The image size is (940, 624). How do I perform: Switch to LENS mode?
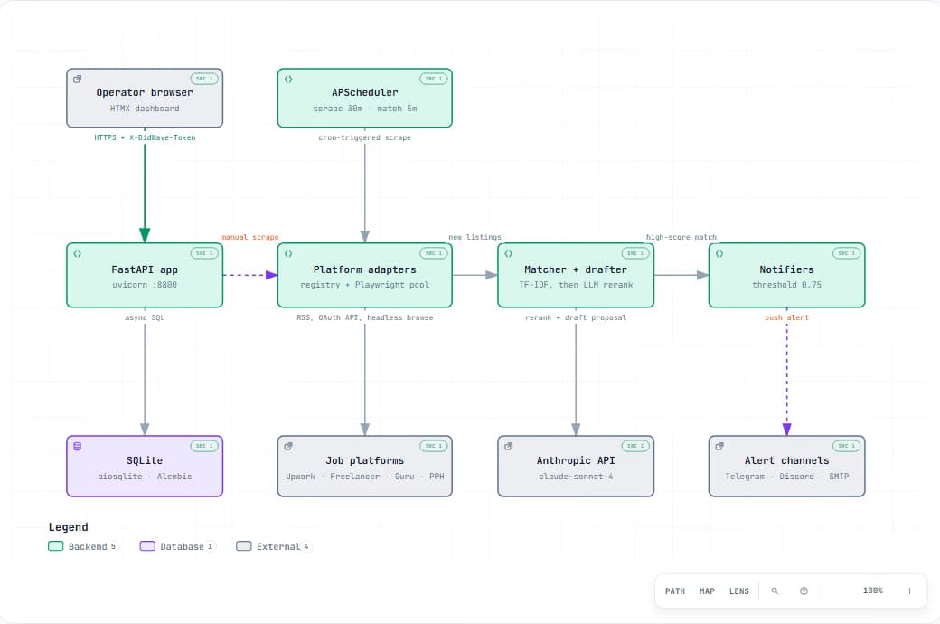(x=739, y=591)
